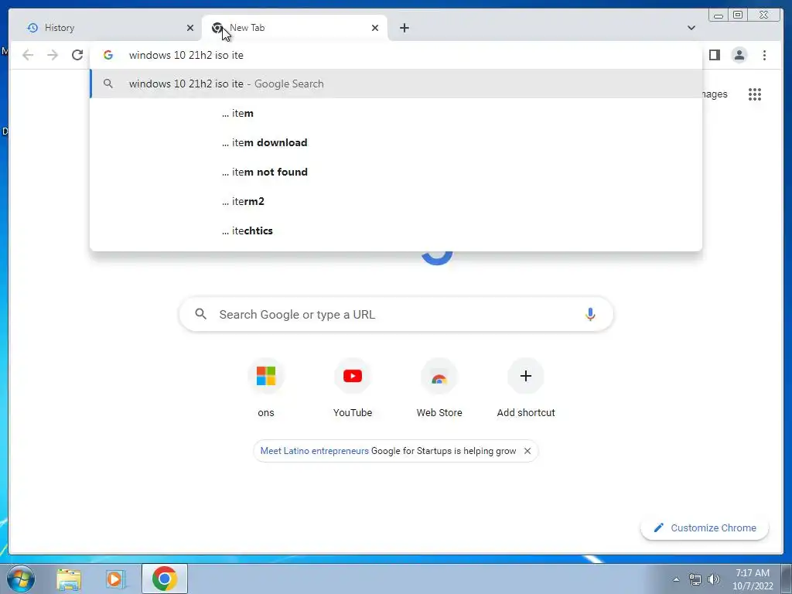
Task: Open the profile avatar menu
Action: point(739,55)
